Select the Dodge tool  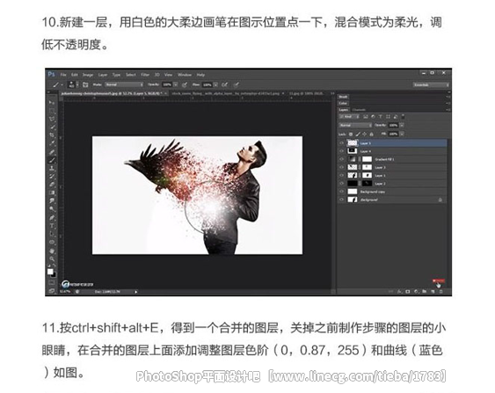tap(52, 209)
